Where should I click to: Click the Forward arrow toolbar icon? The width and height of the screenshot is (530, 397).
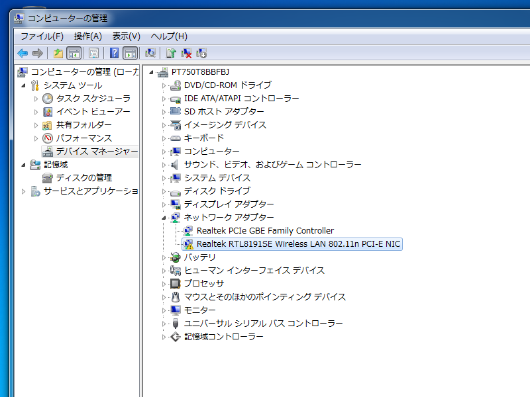tap(38, 53)
